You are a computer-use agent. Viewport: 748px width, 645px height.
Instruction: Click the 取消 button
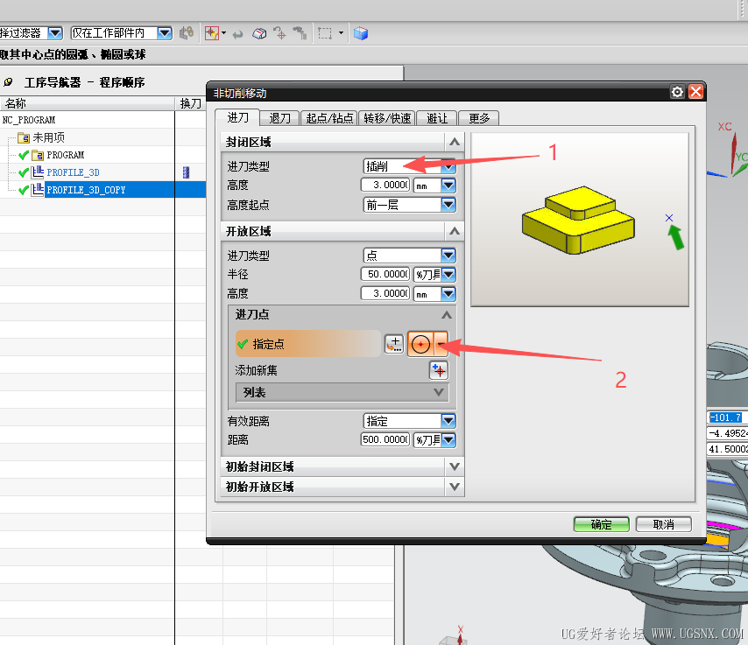[663, 524]
